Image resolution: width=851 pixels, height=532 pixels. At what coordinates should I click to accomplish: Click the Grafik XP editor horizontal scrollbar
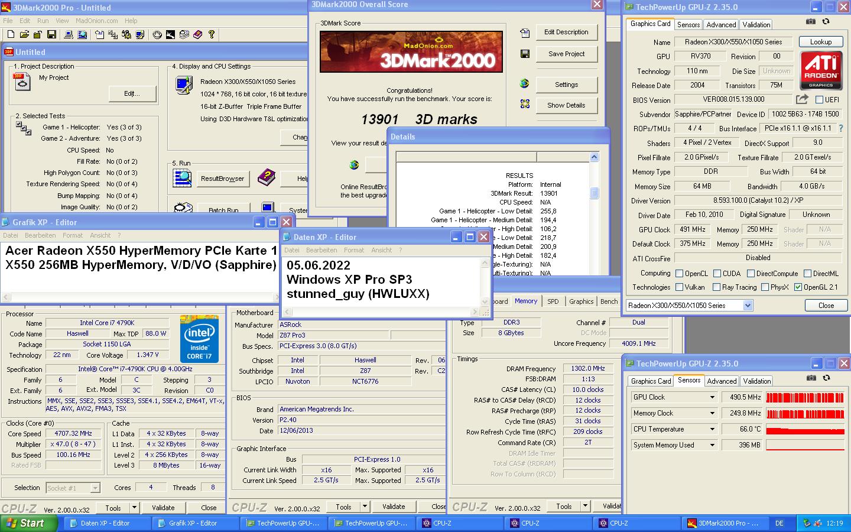(x=139, y=297)
